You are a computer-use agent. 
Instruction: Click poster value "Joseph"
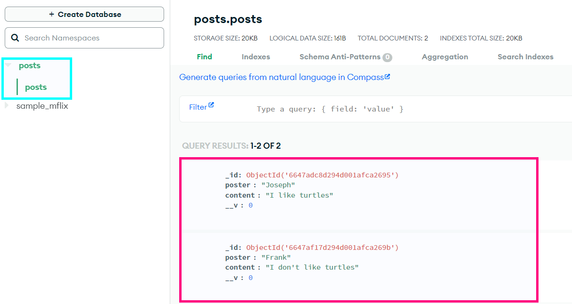[278, 185]
